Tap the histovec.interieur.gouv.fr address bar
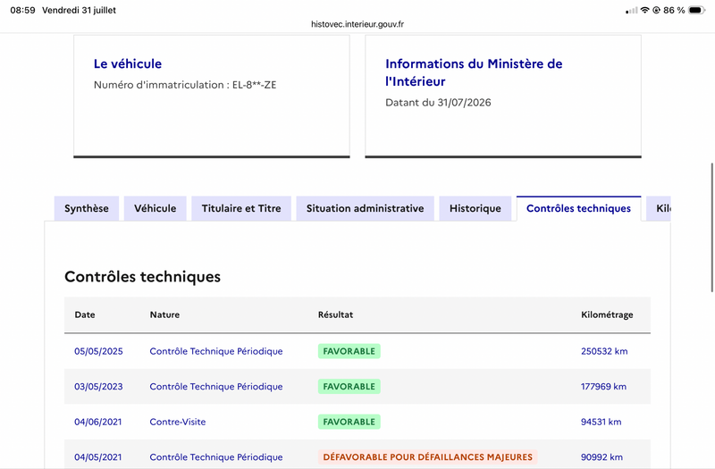The height and width of the screenshot is (469, 715). [357, 24]
